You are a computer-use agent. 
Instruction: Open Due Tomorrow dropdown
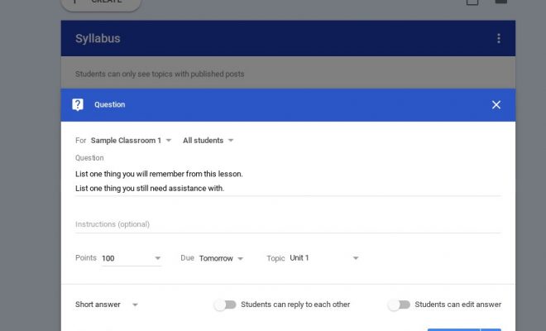click(221, 258)
